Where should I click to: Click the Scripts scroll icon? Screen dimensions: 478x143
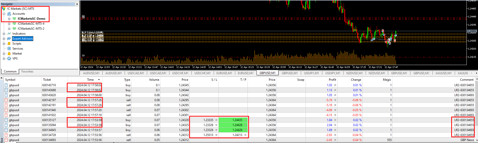tap(9, 44)
